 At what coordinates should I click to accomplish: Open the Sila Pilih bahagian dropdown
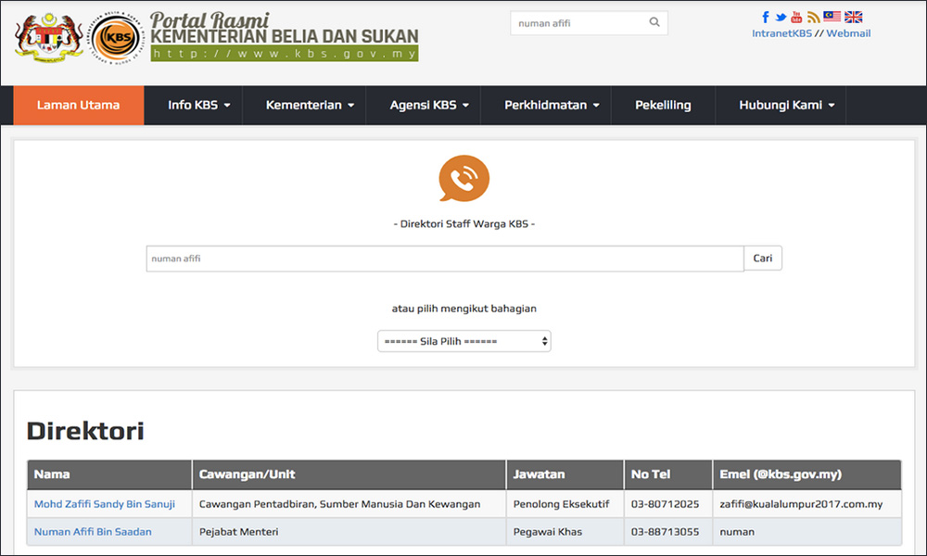click(x=464, y=341)
